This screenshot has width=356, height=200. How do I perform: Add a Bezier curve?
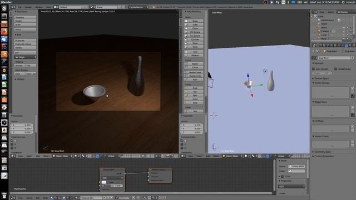pyautogui.click(x=194, y=64)
